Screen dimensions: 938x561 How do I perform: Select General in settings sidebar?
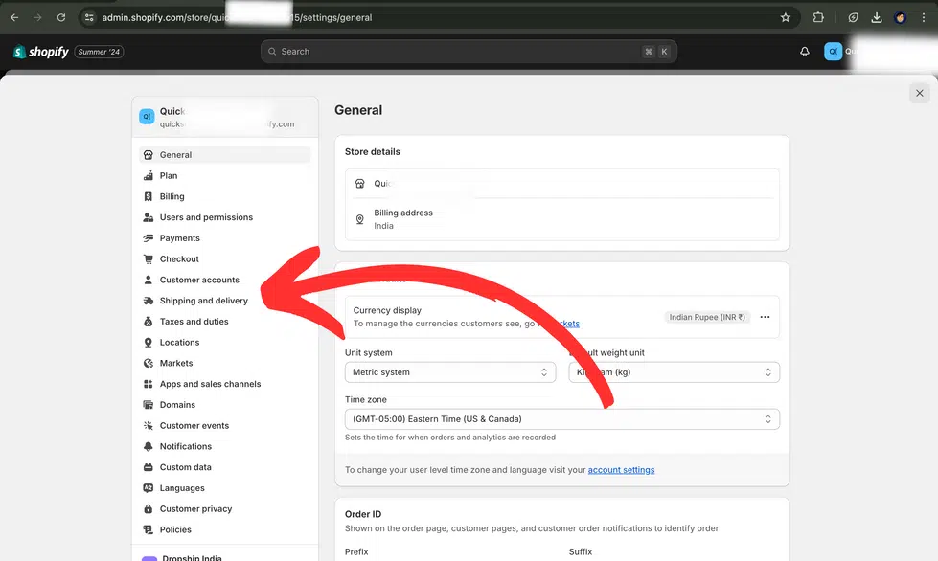click(x=175, y=154)
